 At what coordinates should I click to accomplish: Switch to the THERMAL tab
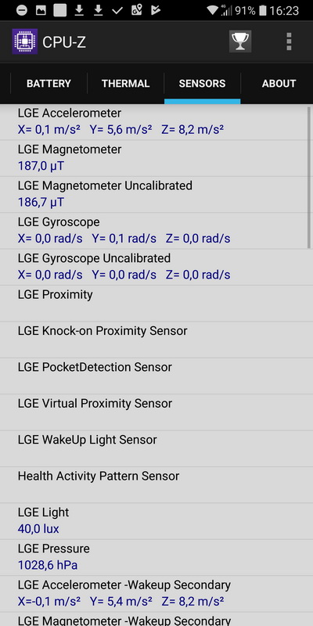tap(125, 84)
